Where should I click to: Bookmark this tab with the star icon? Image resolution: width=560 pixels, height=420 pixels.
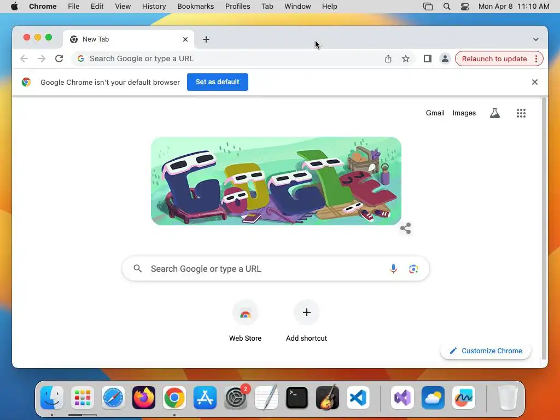pos(406,59)
